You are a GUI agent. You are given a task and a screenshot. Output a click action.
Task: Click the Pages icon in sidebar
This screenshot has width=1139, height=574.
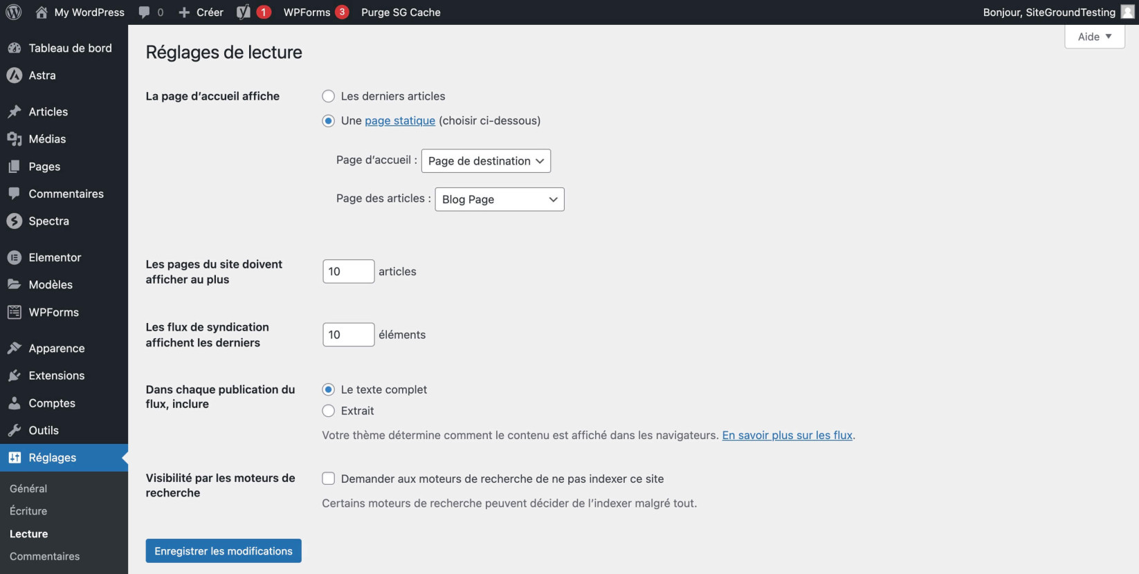[x=14, y=167]
